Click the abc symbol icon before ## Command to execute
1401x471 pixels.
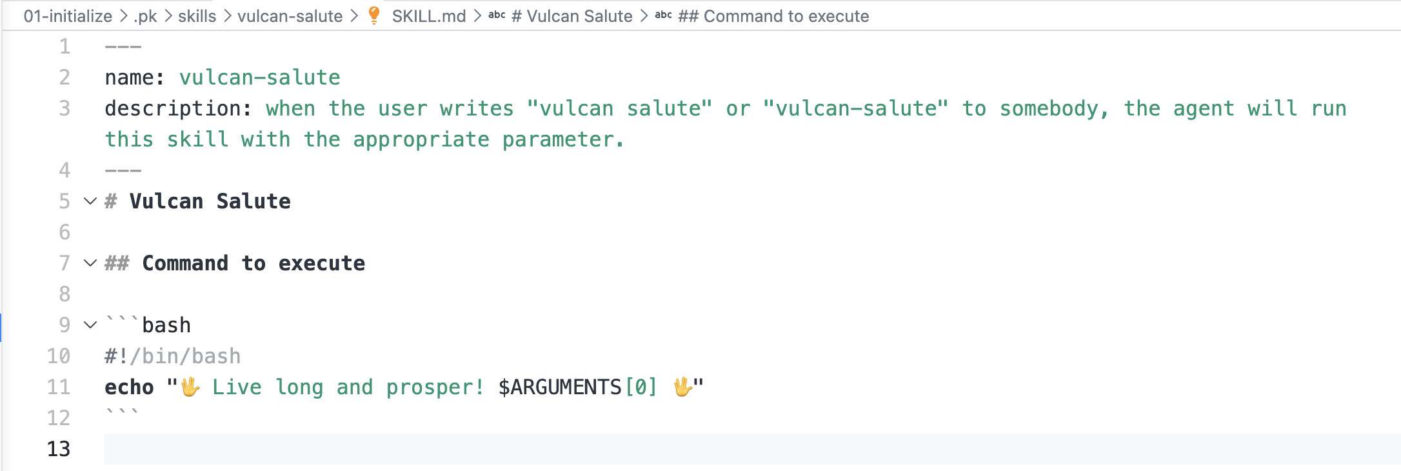[663, 15]
